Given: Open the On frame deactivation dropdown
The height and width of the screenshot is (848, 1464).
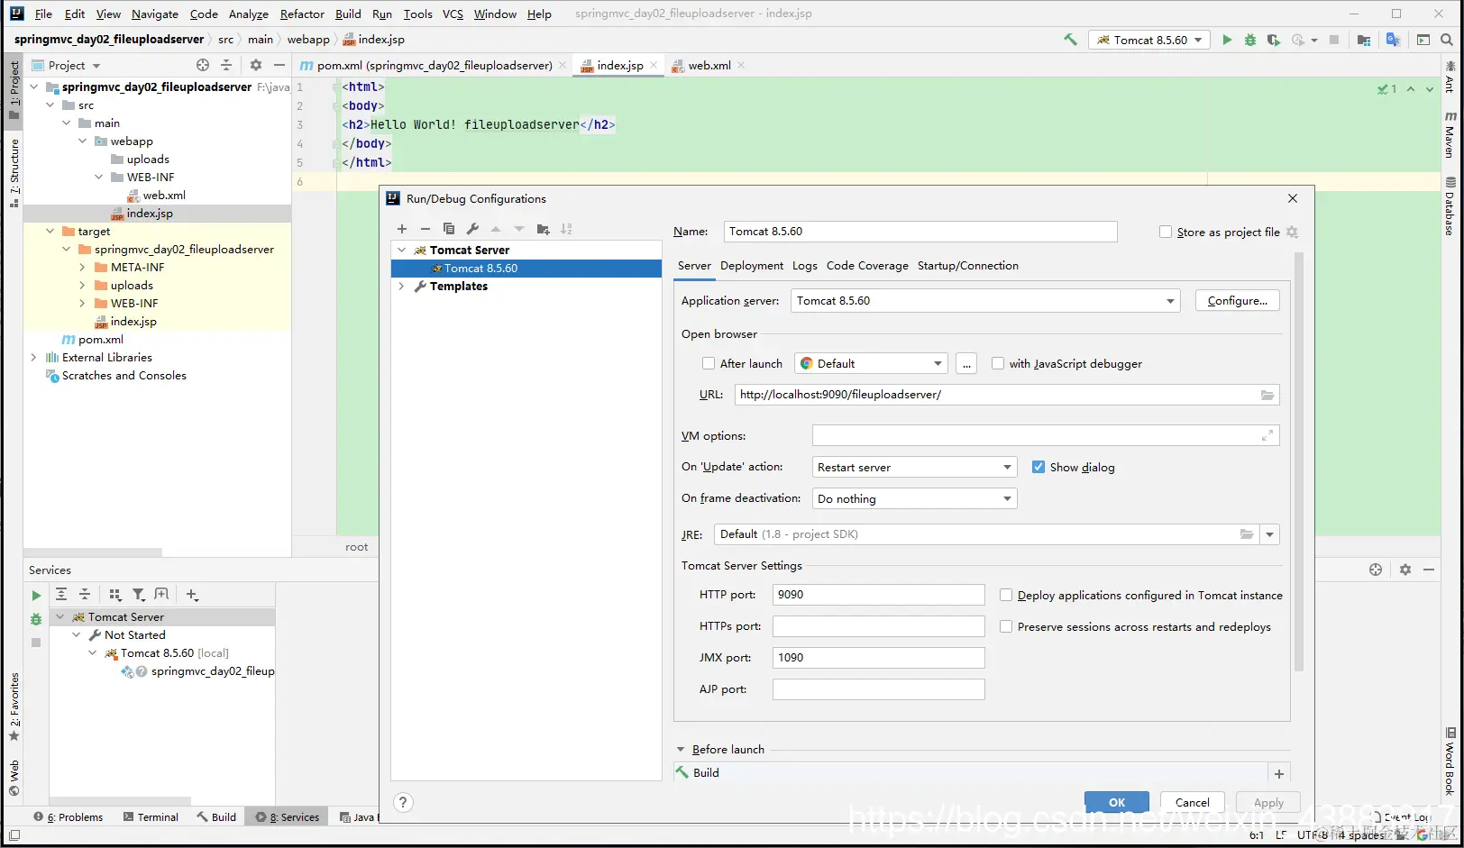Looking at the screenshot, I should tap(914, 498).
